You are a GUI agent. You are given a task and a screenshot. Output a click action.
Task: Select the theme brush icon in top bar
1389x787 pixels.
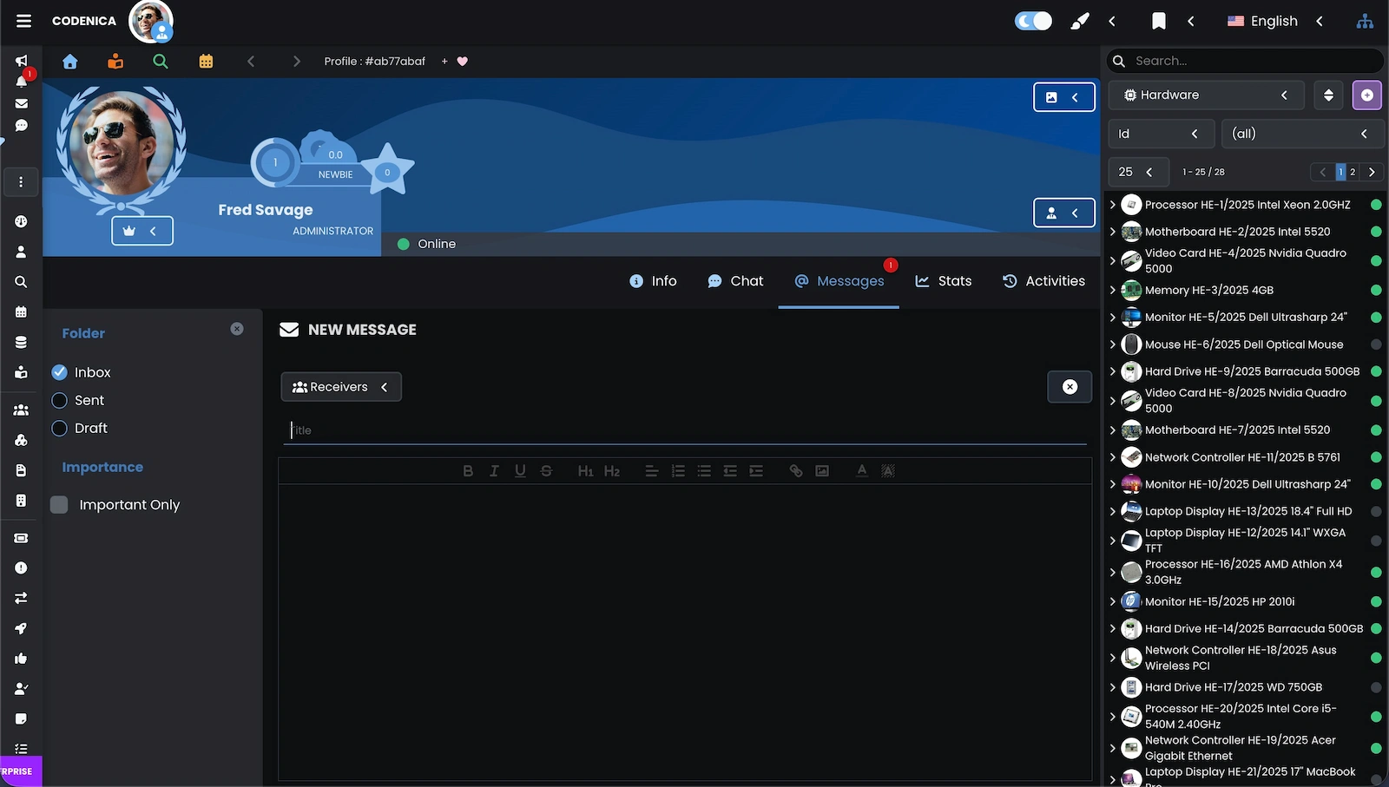point(1079,20)
